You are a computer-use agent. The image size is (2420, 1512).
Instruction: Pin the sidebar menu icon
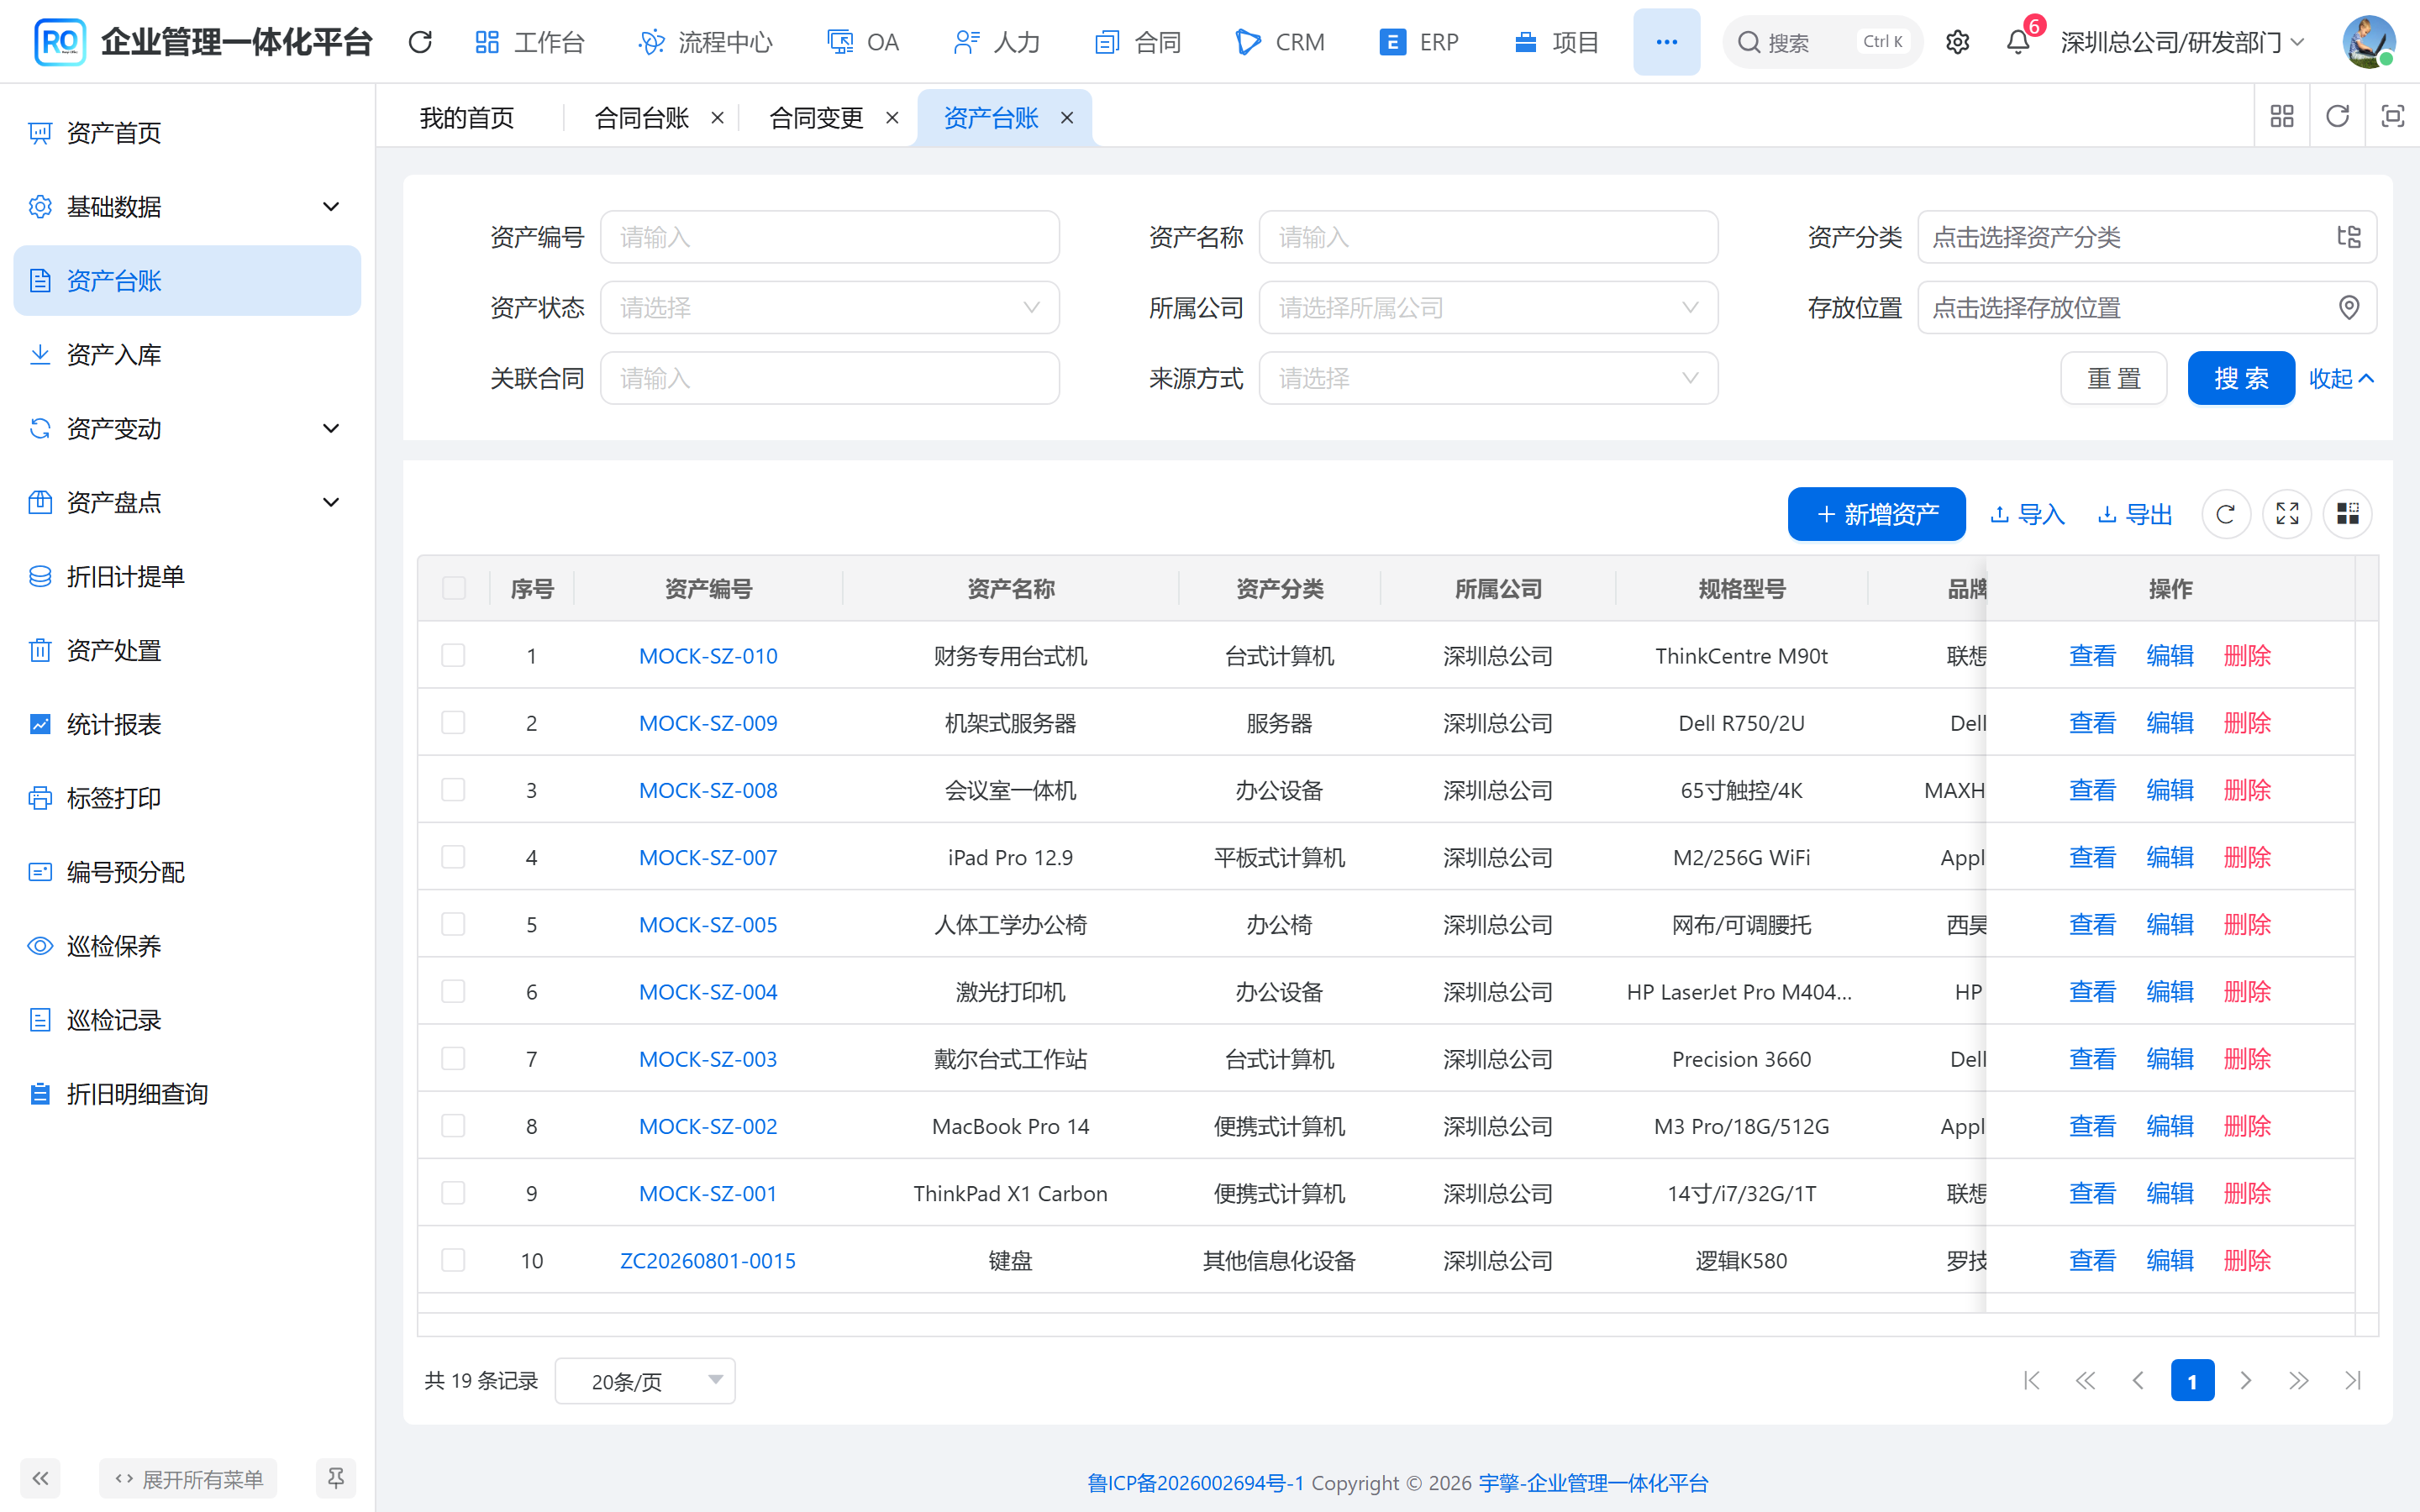[x=336, y=1478]
